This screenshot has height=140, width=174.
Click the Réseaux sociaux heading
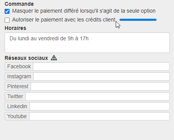coord(26,58)
